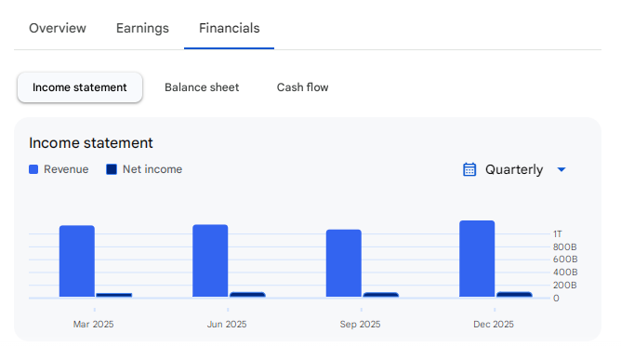Click the 800B axis value
621x346 pixels.
(x=565, y=246)
